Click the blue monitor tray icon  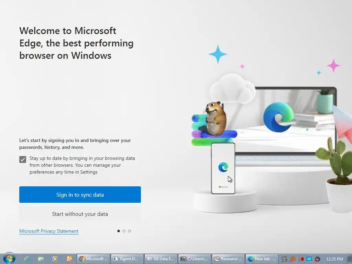coord(309,259)
